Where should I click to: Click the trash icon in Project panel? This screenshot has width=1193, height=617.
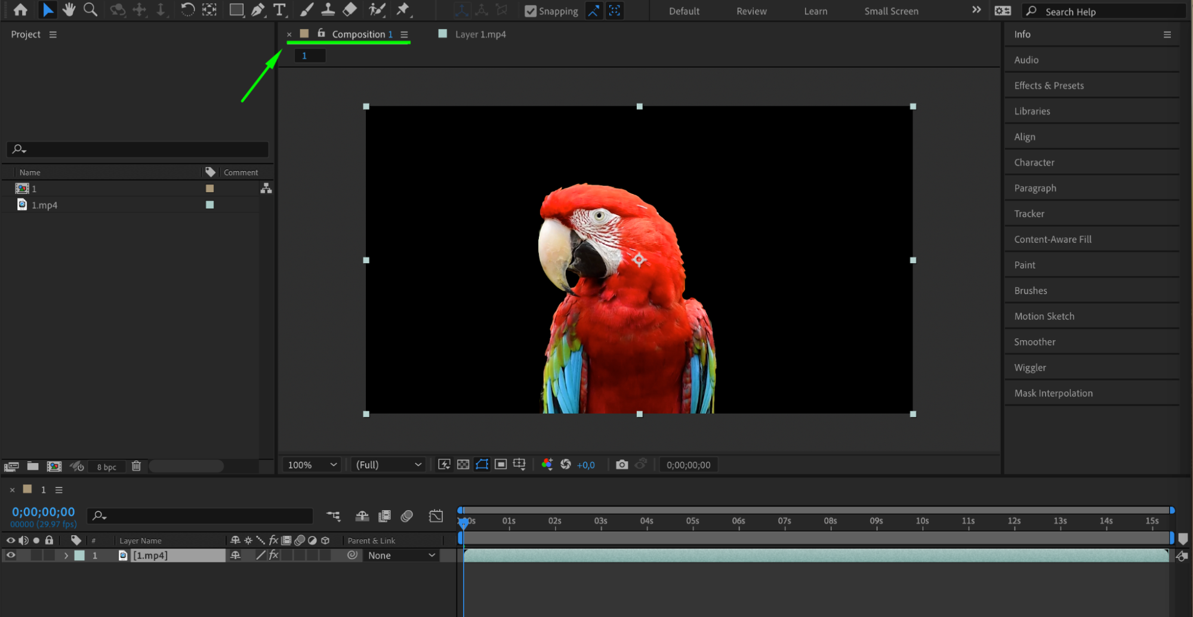tap(136, 466)
